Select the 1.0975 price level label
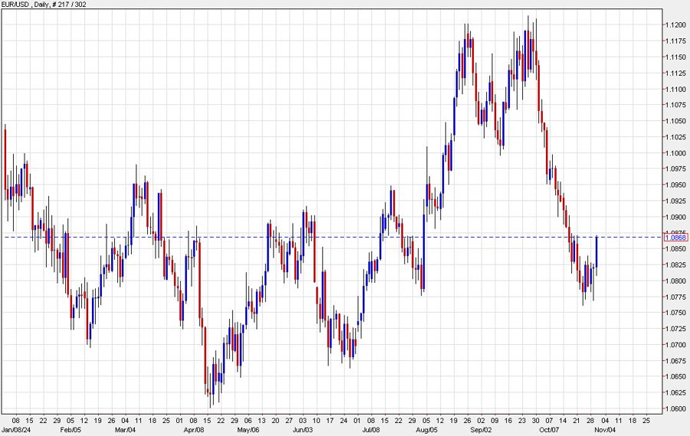The height and width of the screenshot is (436, 690). [x=675, y=169]
